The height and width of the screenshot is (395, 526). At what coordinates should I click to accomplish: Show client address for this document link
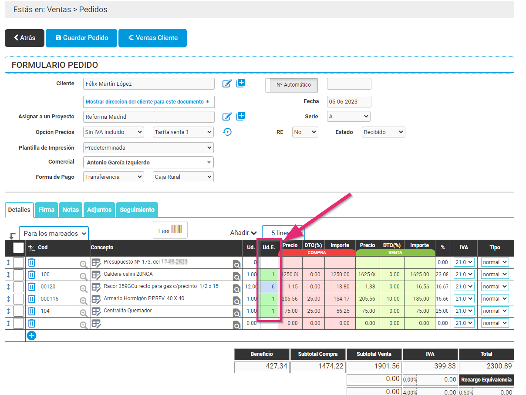click(x=148, y=102)
